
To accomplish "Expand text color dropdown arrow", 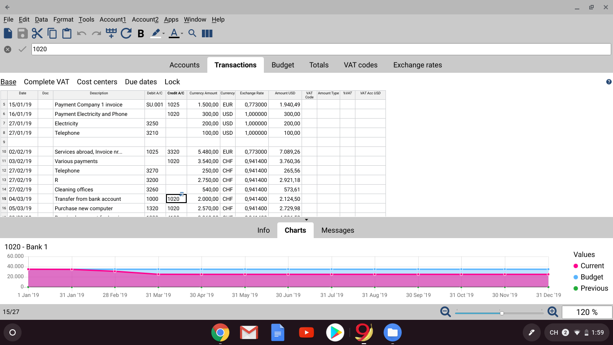I will [x=182, y=34].
